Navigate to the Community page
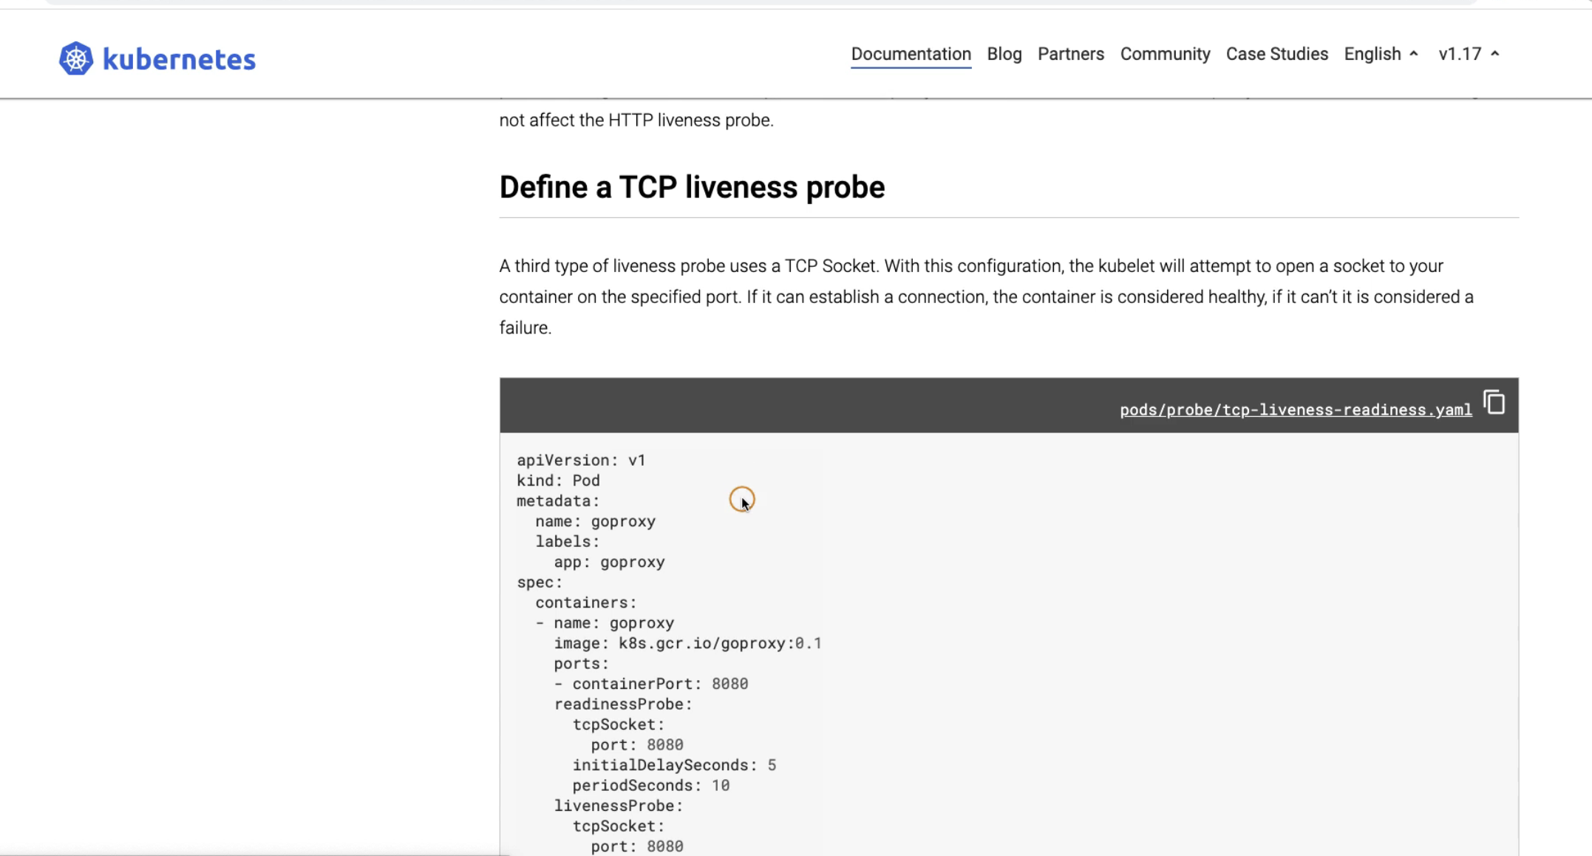This screenshot has width=1592, height=856. point(1165,54)
